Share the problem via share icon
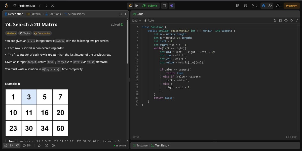 click(46, 145)
